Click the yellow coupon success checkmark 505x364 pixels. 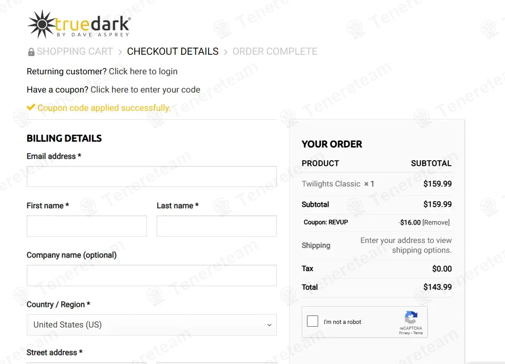(31, 108)
